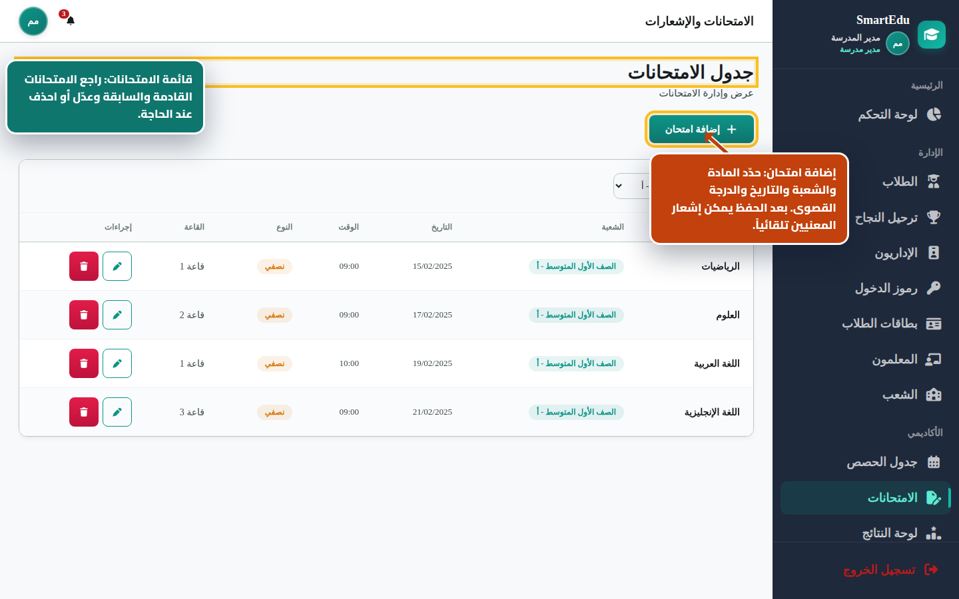
Task: Click the podium icon for لوحة النتائج
Action: [934, 533]
